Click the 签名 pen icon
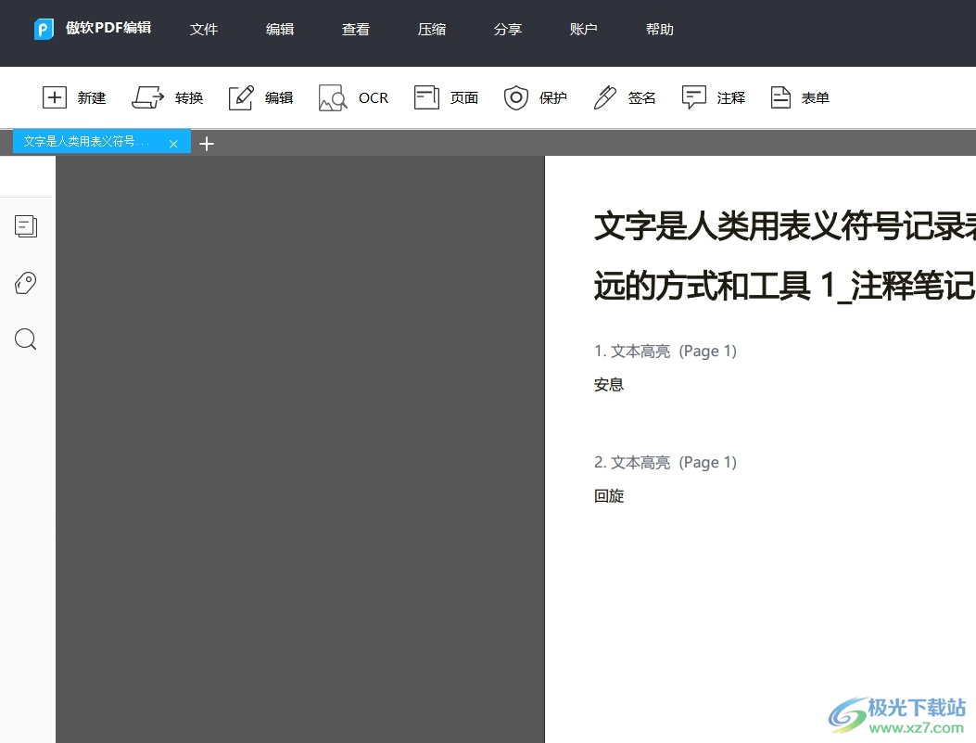The width and height of the screenshot is (976, 743). click(x=604, y=97)
